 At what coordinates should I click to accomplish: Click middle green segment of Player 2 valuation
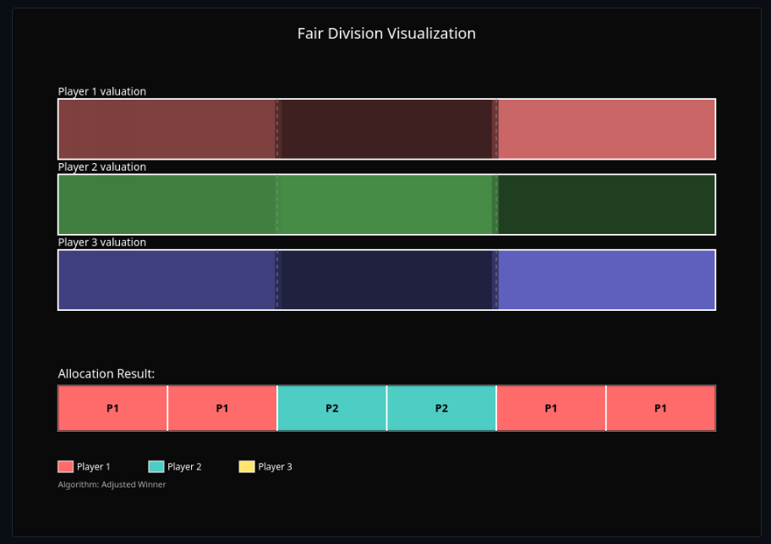386,204
